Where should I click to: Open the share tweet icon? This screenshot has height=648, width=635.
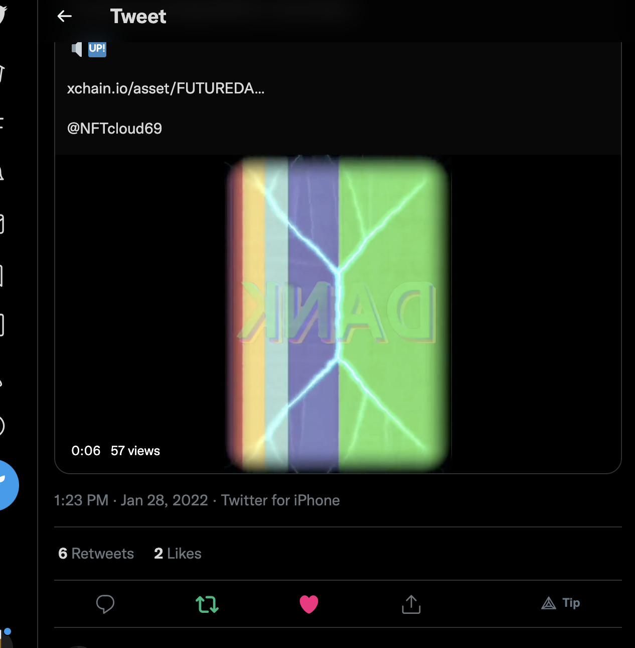(x=411, y=604)
